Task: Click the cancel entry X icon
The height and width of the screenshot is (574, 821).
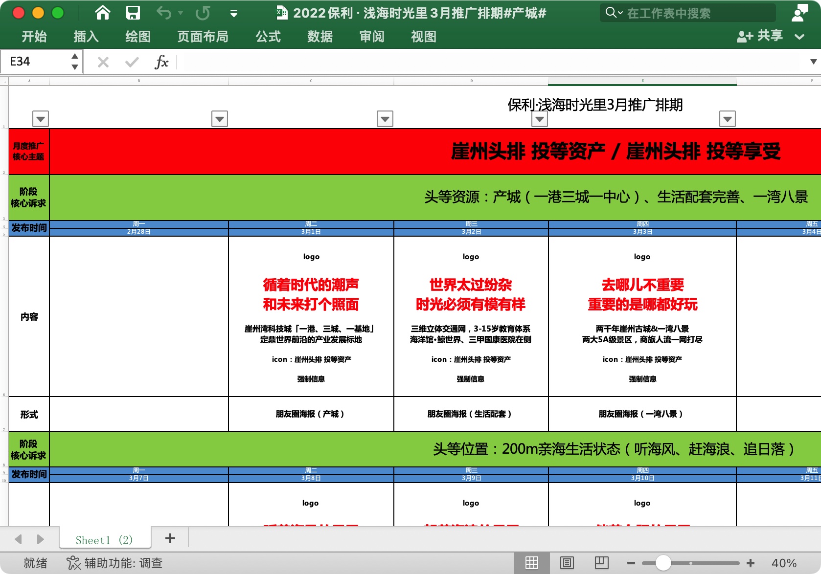Action: (103, 62)
